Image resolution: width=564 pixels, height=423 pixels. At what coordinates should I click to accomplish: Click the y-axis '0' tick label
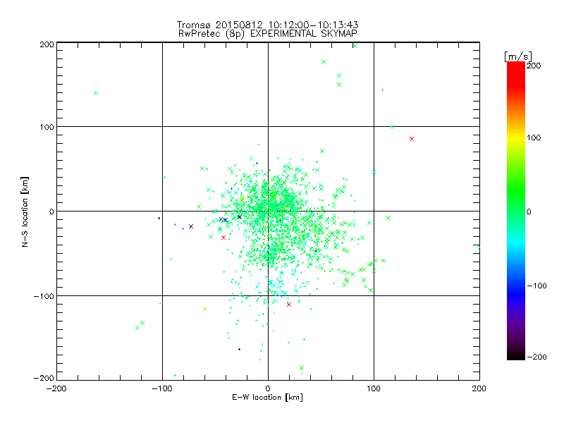tap(51, 211)
